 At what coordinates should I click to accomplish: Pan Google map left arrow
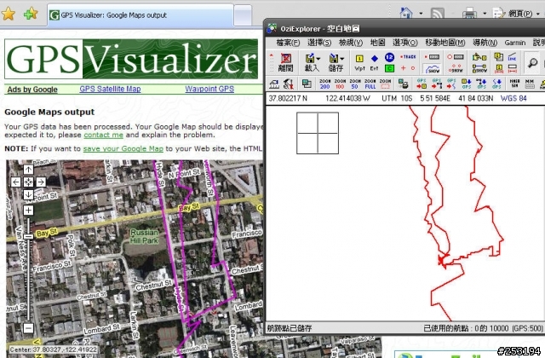tap(15, 182)
